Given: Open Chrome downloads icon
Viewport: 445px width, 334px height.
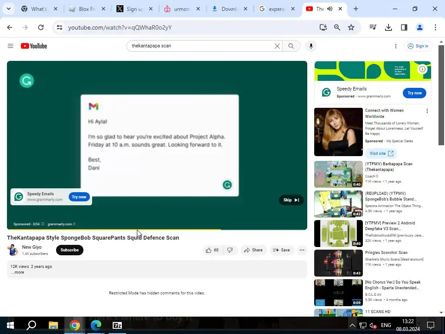Looking at the screenshot, I should pyautogui.click(x=389, y=27).
